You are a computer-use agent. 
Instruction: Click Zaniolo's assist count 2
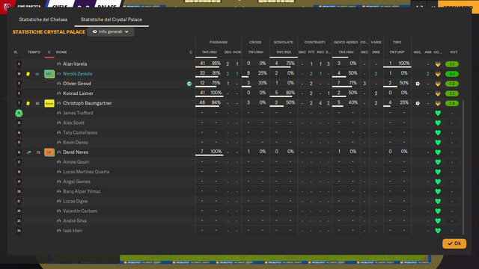(428, 74)
